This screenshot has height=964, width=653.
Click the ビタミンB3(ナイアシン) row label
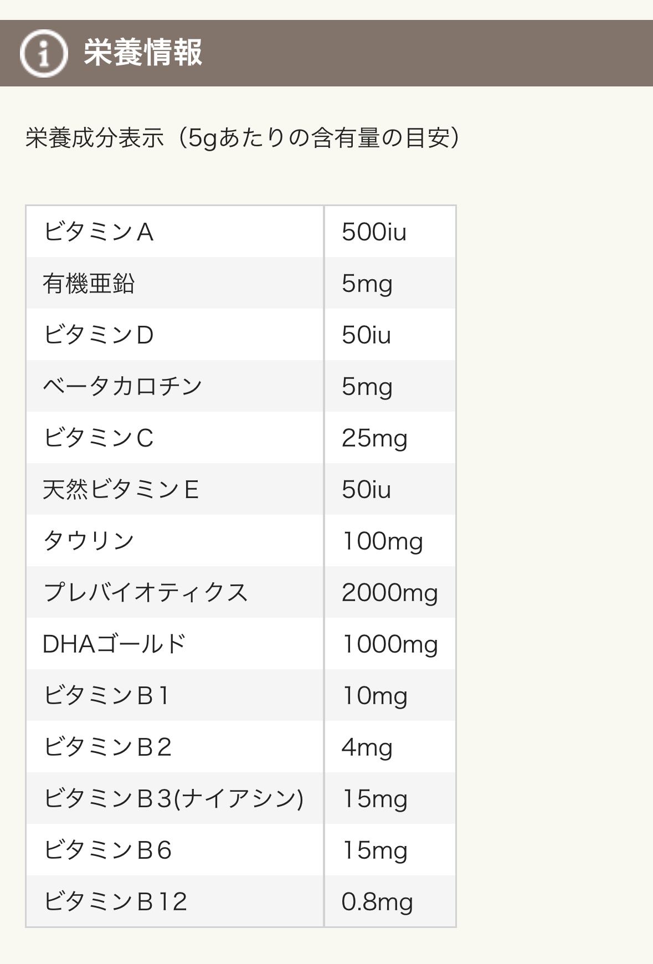173,798
